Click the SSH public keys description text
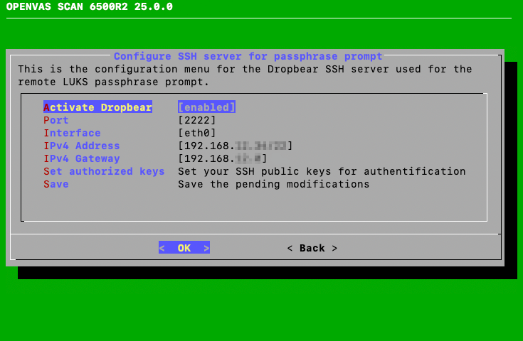 [x=322, y=171]
